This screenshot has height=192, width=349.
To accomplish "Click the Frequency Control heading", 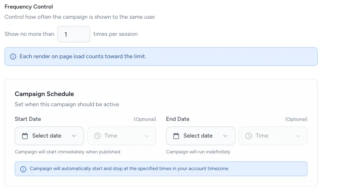I will [29, 7].
